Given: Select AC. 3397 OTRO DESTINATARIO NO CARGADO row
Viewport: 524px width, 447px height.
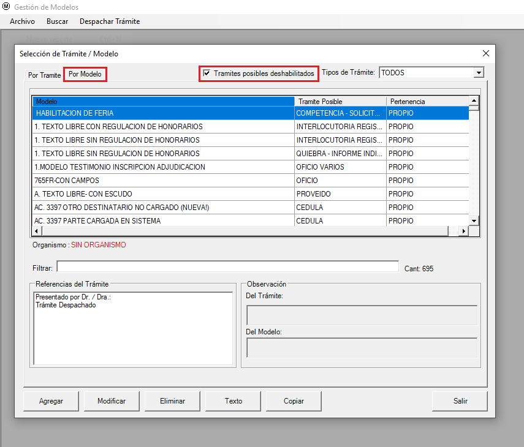Looking at the screenshot, I should (x=251, y=208).
